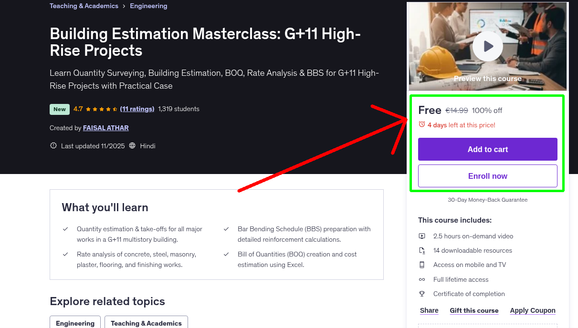Click the Apply Coupon link
Screen dimensions: 578x328
[533, 310]
